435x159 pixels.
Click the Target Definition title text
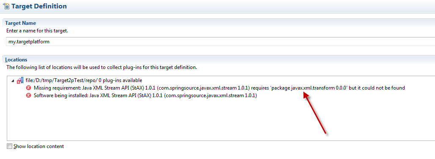(39, 6)
